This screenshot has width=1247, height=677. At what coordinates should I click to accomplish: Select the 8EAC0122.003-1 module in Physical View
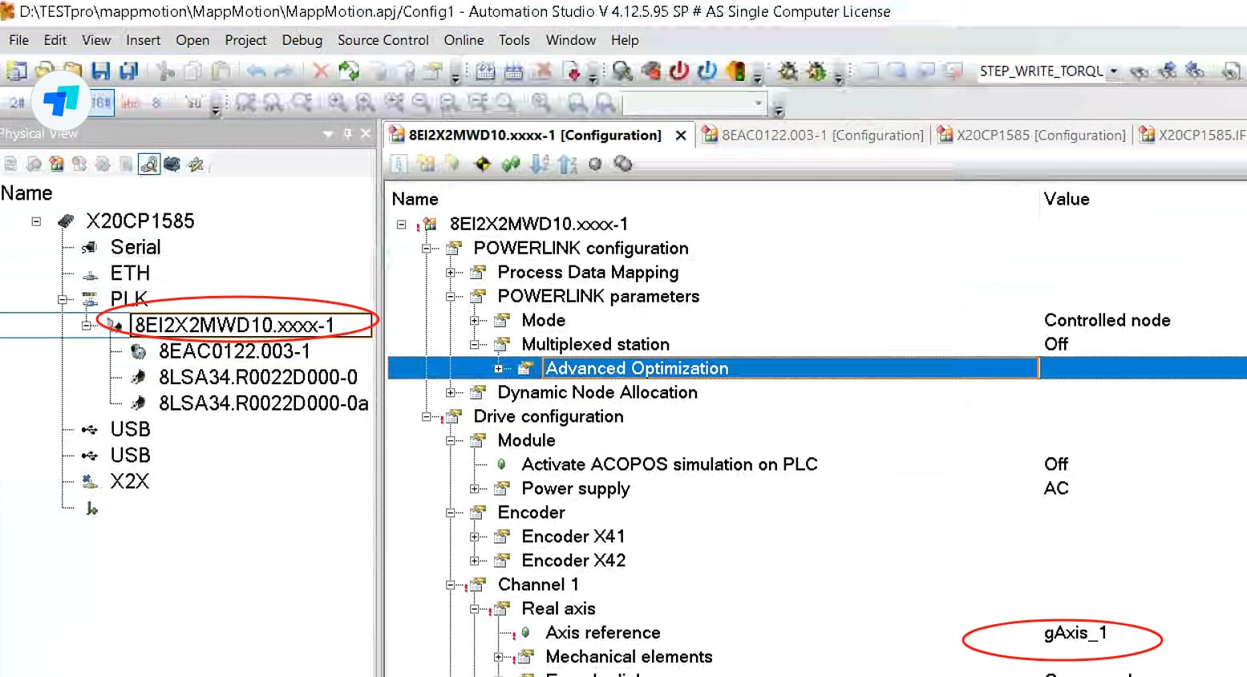tap(234, 351)
